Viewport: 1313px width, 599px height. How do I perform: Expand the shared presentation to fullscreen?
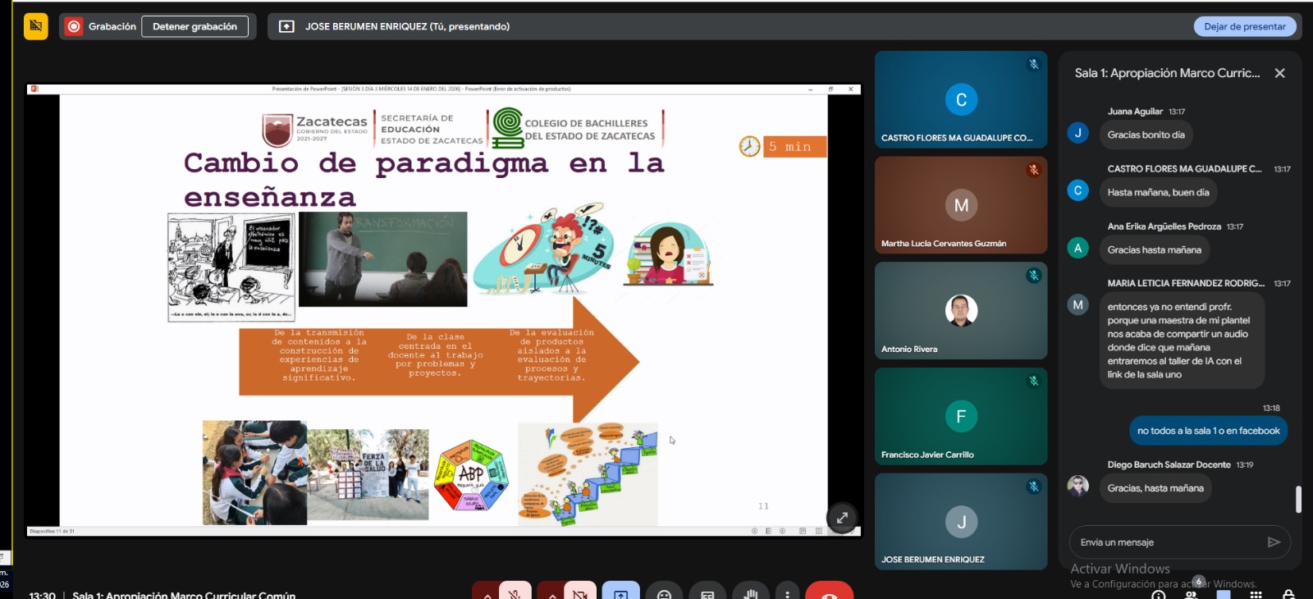[842, 518]
